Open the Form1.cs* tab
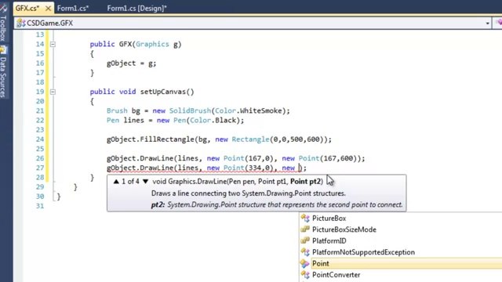Image resolution: width=502 pixels, height=282 pixels. pyautogui.click(x=73, y=9)
